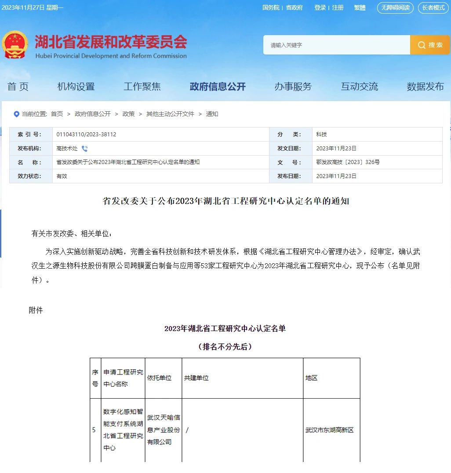Enable 长者模式 senior mode
Image resolution: width=451 pixels, height=473 pixels.
coord(433,7)
